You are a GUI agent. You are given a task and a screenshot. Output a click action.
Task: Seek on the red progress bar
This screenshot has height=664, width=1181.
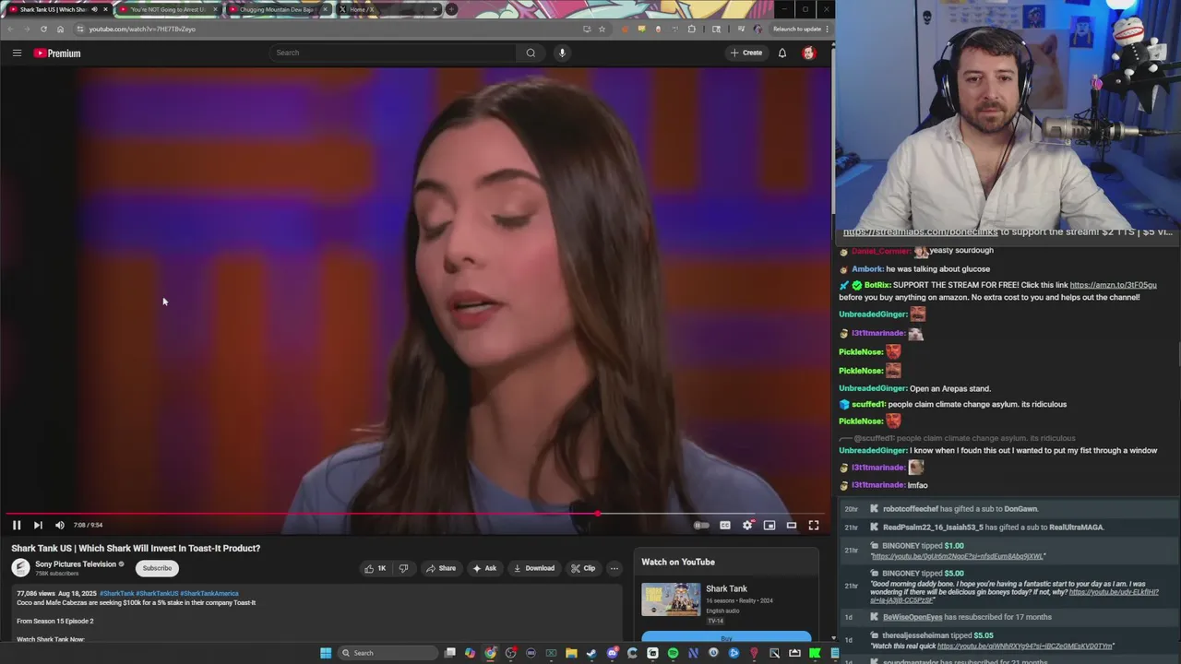click(415, 514)
